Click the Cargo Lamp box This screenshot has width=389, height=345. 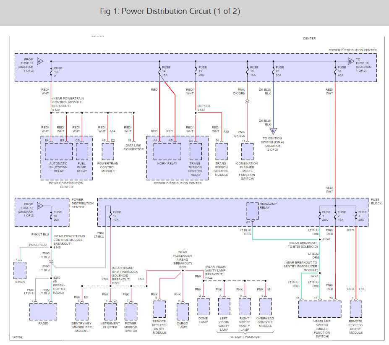click(183, 311)
